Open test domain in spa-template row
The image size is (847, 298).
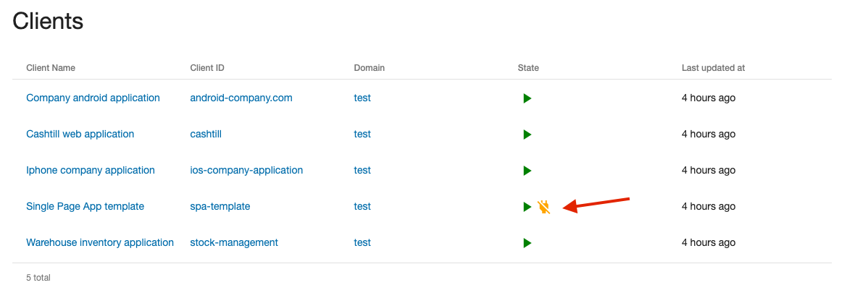click(362, 206)
